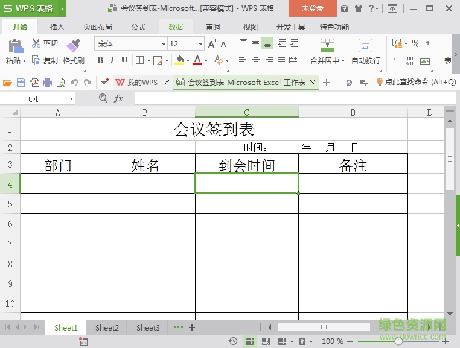The height and width of the screenshot is (348, 460).
Task: Click the zoom slider handle
Action: pos(398,341)
